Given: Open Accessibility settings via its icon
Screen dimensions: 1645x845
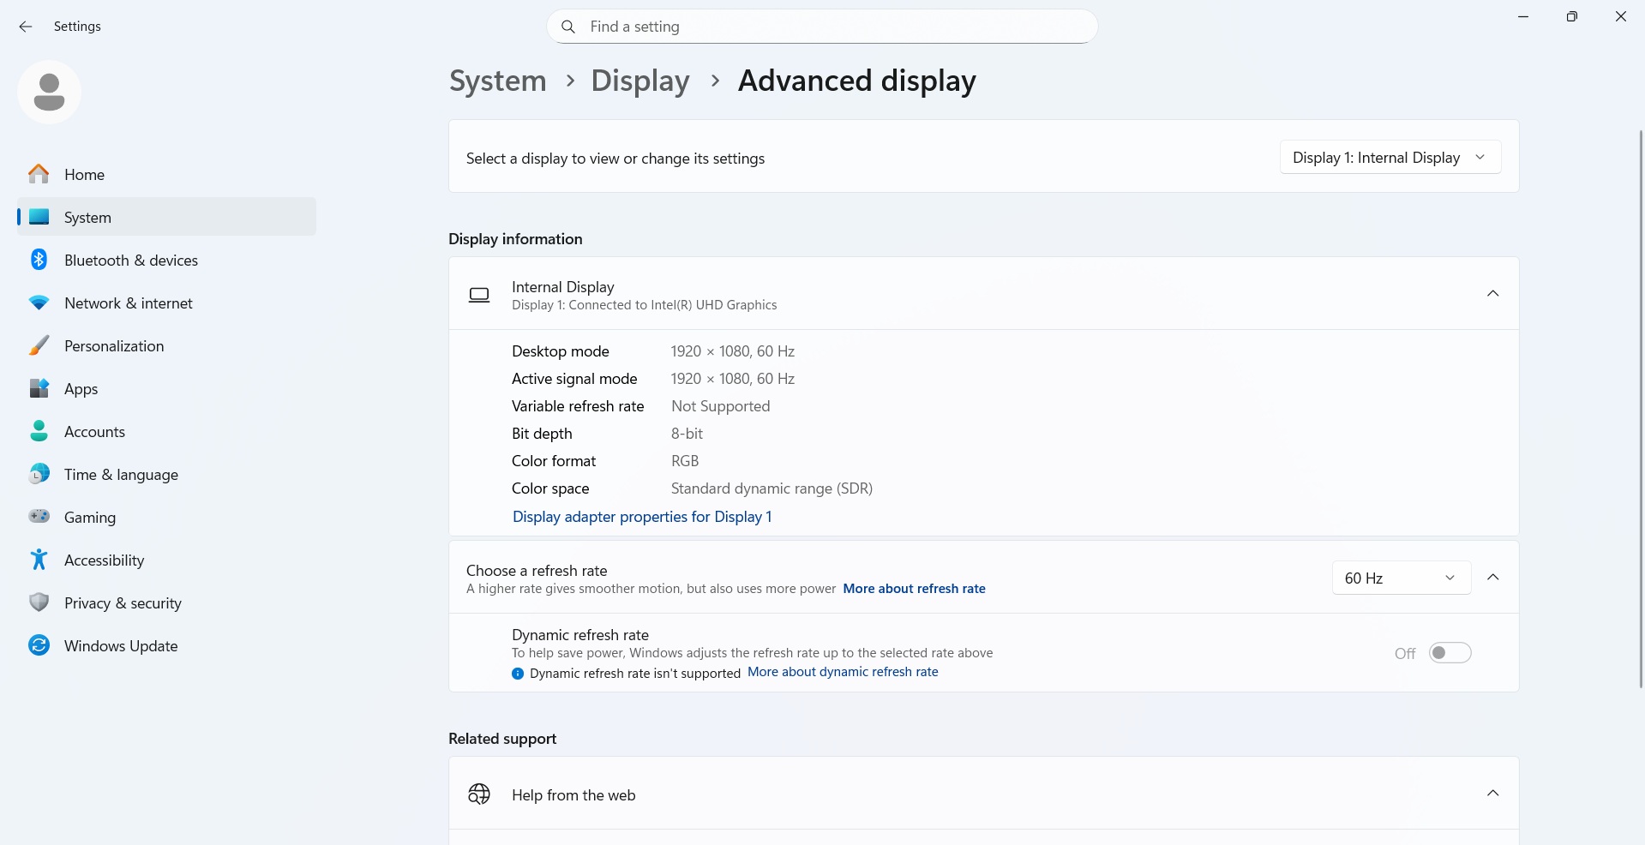Looking at the screenshot, I should pos(39,560).
